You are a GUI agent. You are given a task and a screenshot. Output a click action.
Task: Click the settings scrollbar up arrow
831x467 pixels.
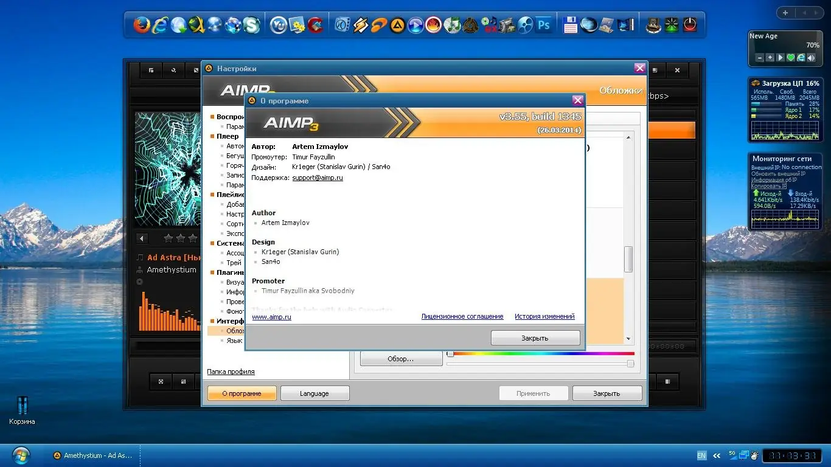click(x=628, y=138)
